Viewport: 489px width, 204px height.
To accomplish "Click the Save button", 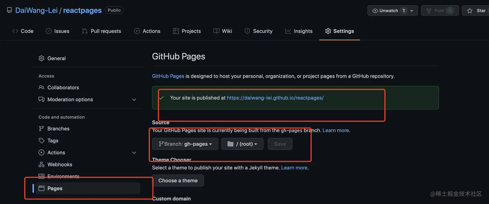I will (x=280, y=144).
